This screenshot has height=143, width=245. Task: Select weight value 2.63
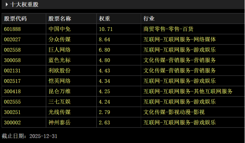point(104,123)
